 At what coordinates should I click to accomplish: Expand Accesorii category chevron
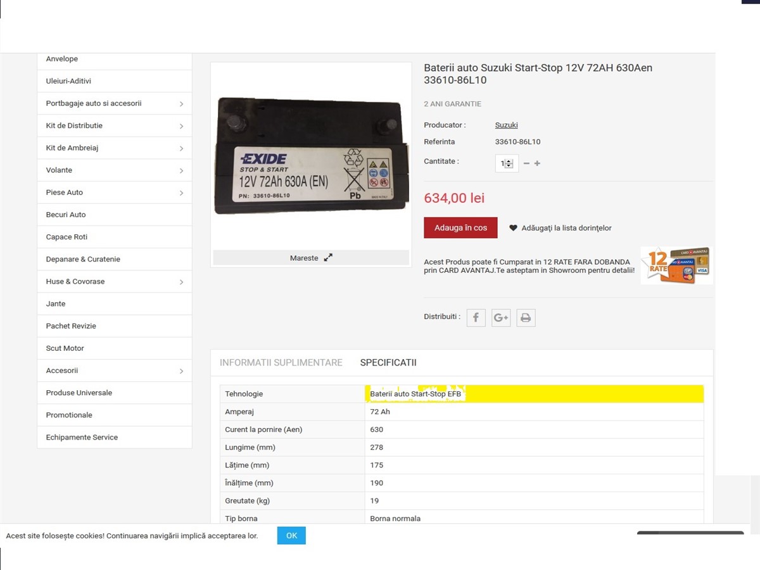coord(181,371)
